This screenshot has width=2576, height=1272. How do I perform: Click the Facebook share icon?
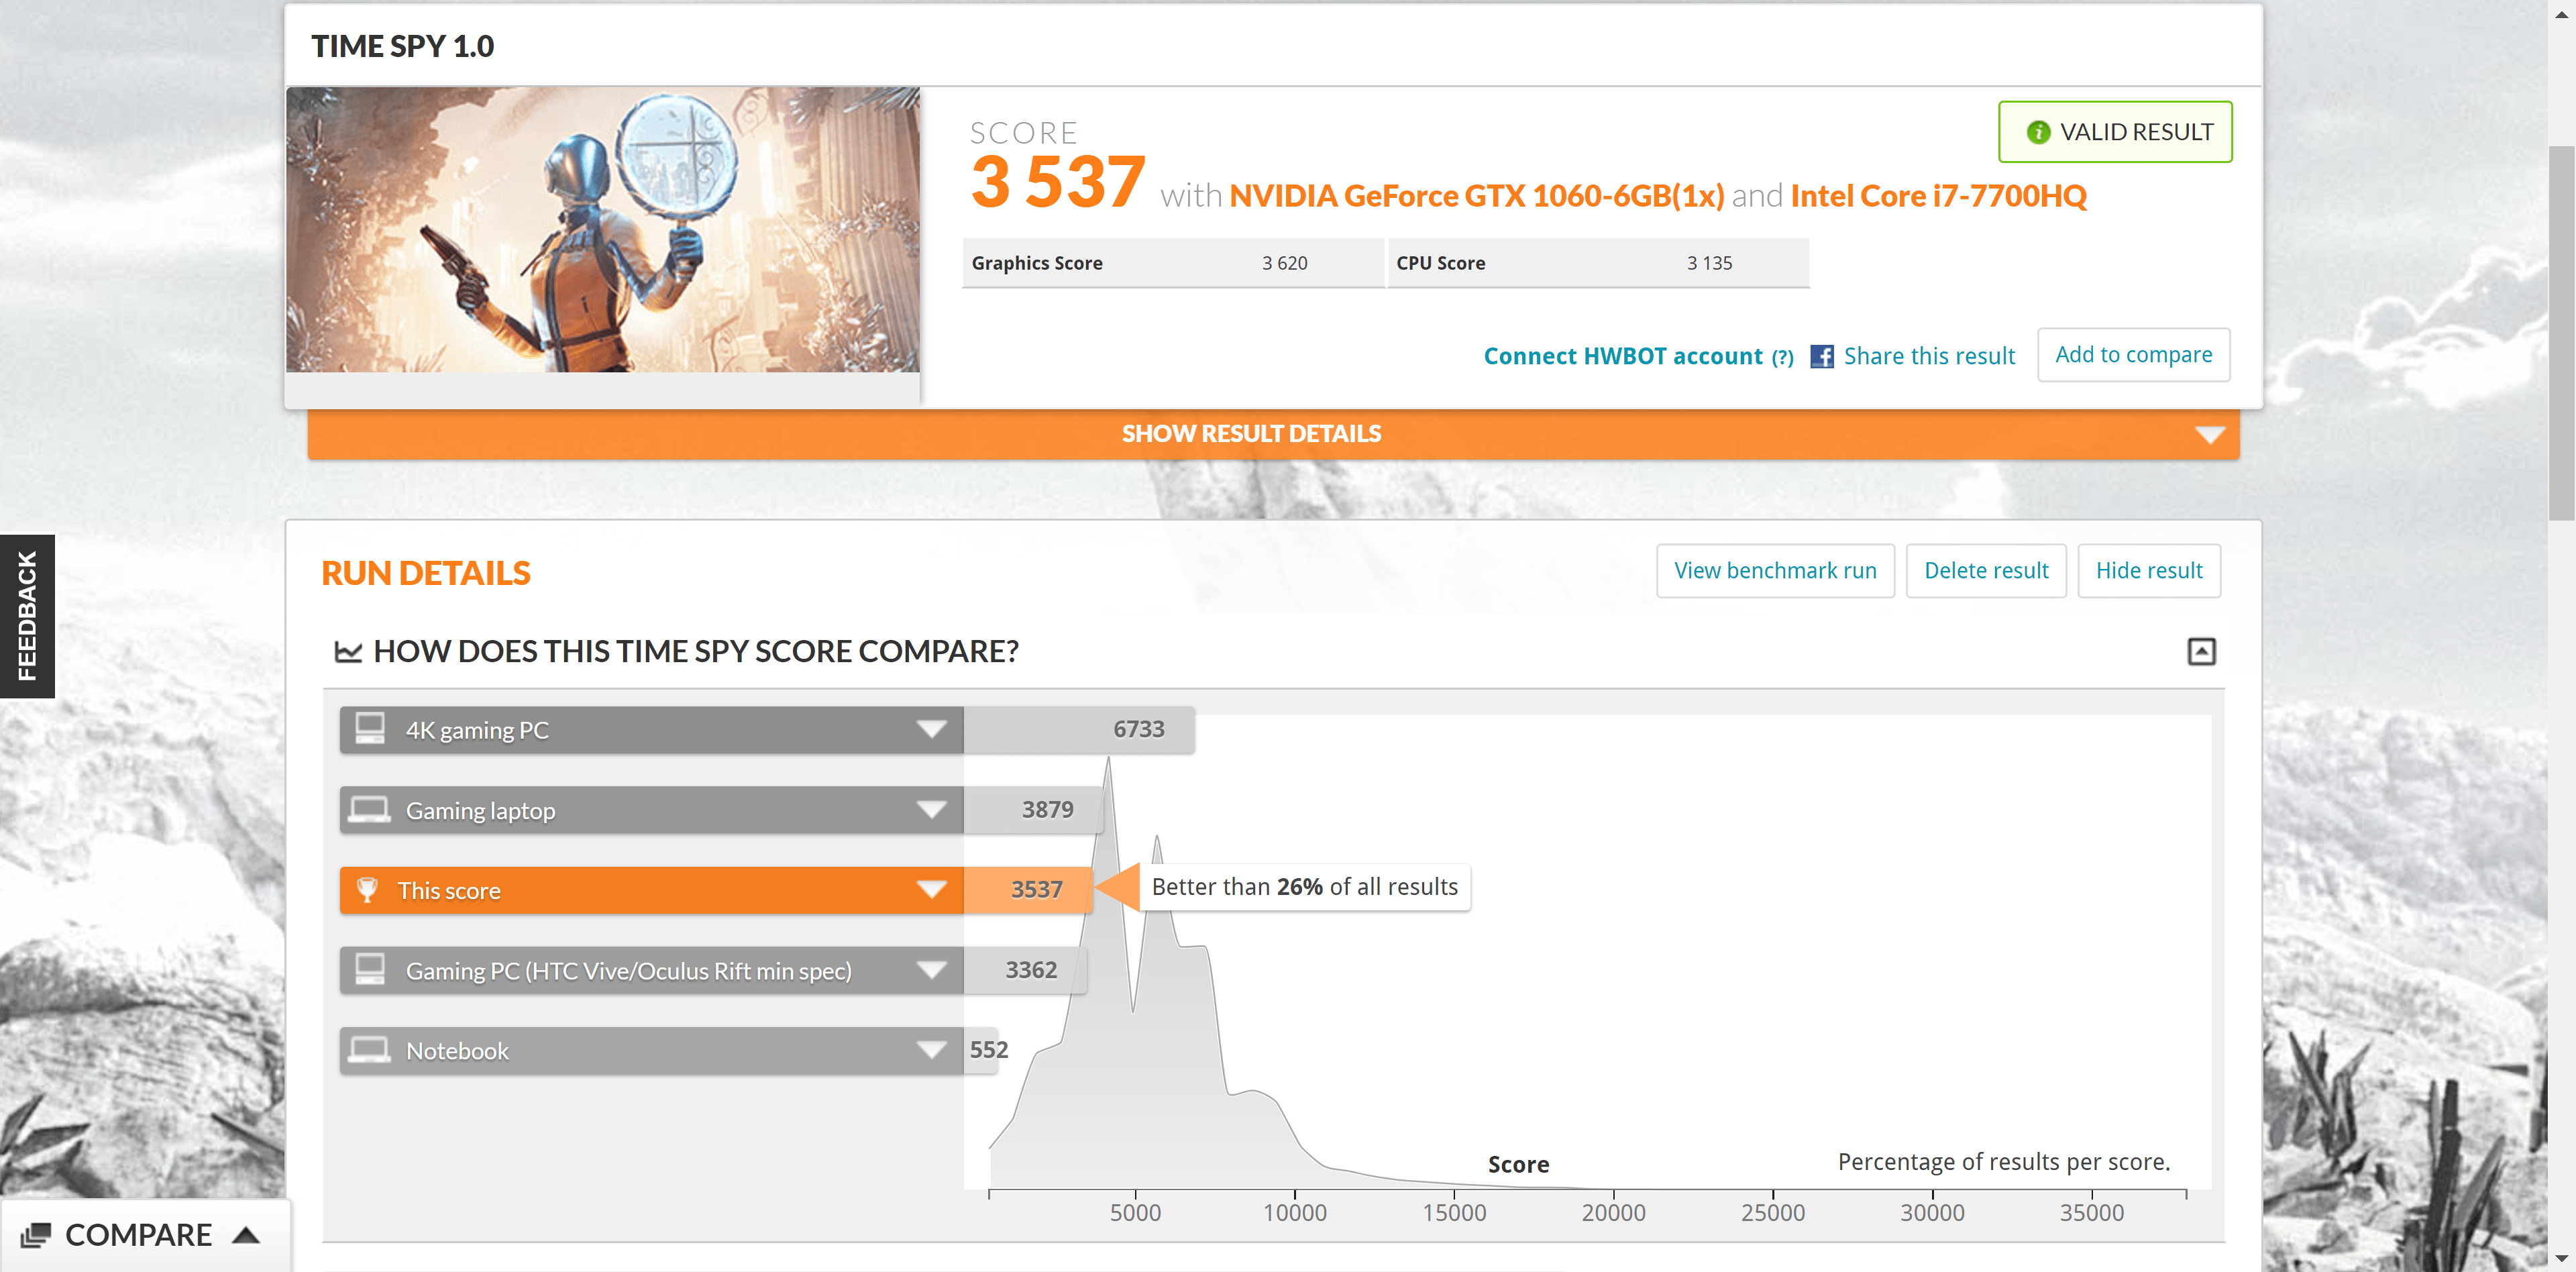(1821, 357)
